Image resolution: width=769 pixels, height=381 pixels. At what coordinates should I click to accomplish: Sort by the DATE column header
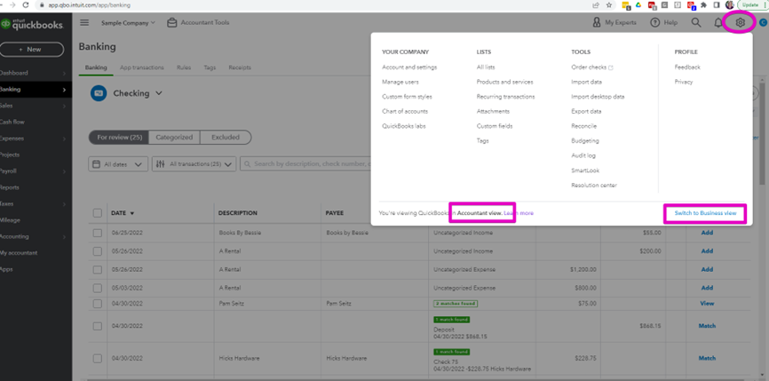(x=123, y=213)
